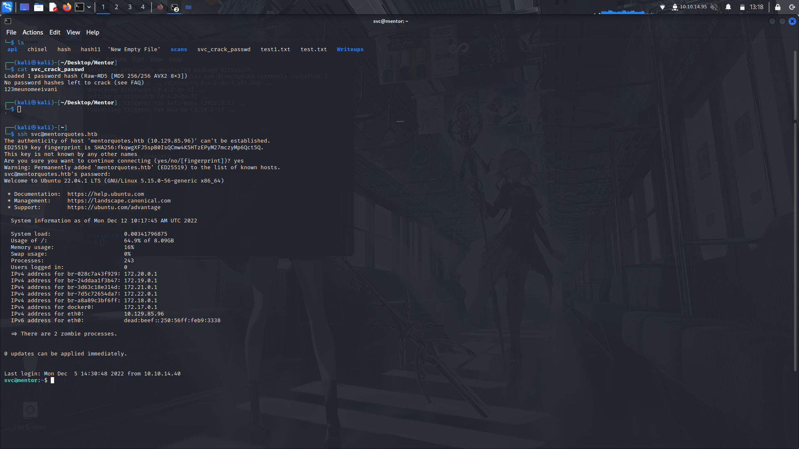Open the Kali applications menu
This screenshot has height=449, width=799.
(x=7, y=7)
